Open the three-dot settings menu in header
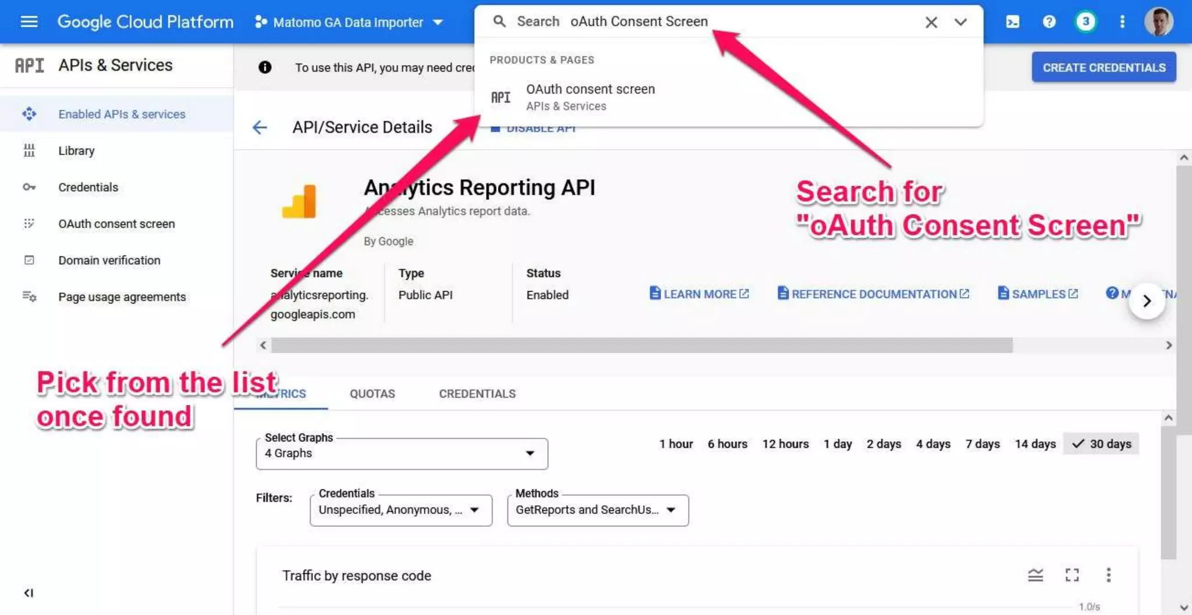The height and width of the screenshot is (615, 1192). 1122,22
